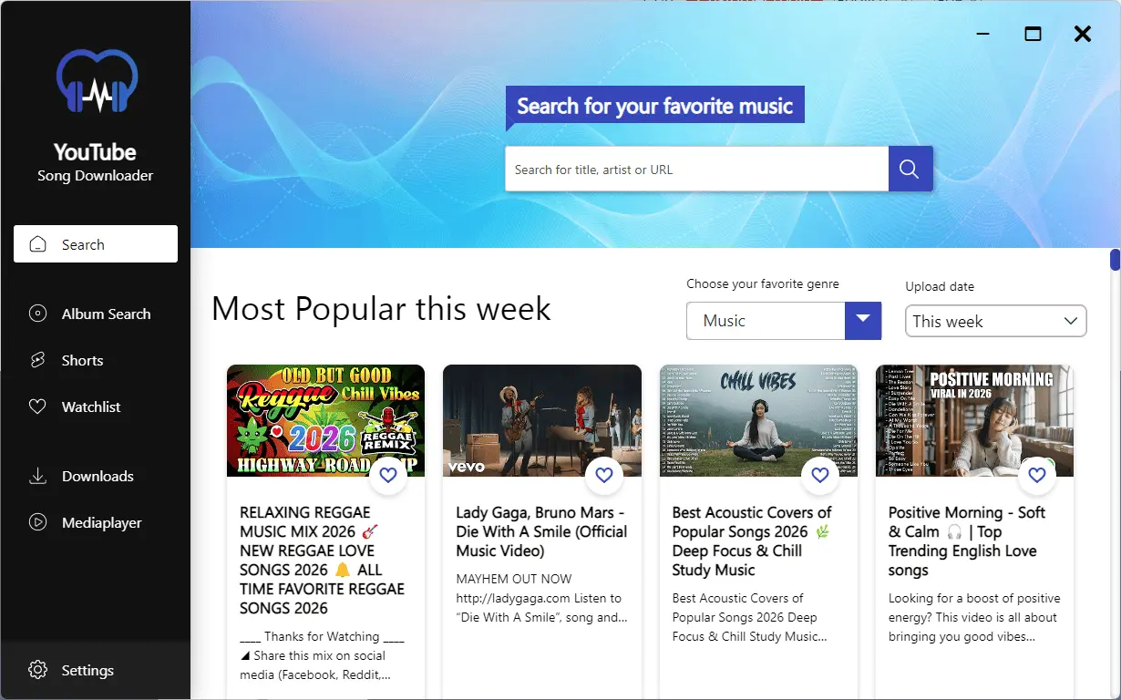1121x700 pixels.
Task: Click the Shorts sidebar icon
Action: pyautogui.click(x=37, y=360)
